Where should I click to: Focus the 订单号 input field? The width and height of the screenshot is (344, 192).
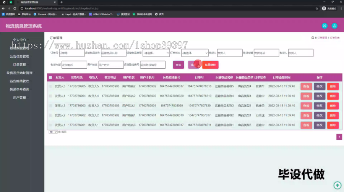tap(72, 53)
